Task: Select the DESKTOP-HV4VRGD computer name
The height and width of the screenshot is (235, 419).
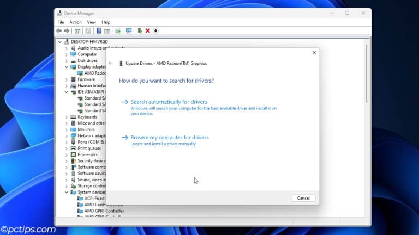Action: 89,42
